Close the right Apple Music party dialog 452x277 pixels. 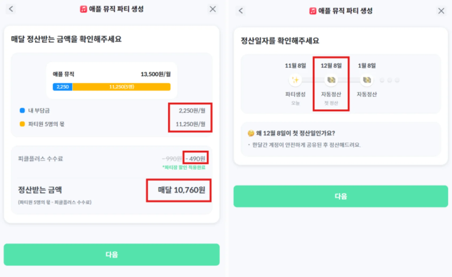point(441,11)
